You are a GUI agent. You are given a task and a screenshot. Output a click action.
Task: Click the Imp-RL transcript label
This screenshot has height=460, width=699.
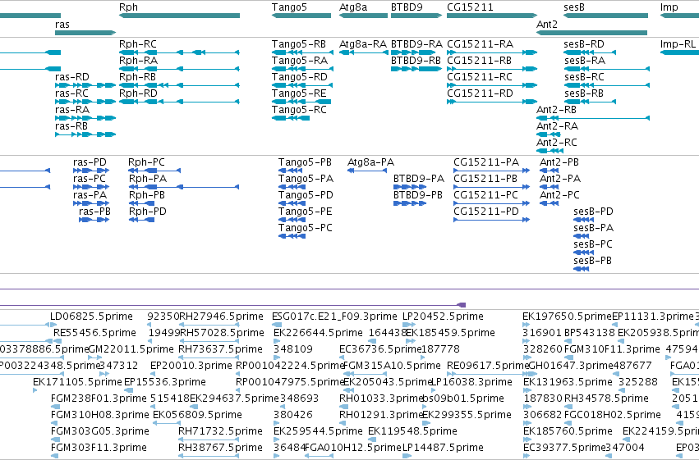point(678,44)
